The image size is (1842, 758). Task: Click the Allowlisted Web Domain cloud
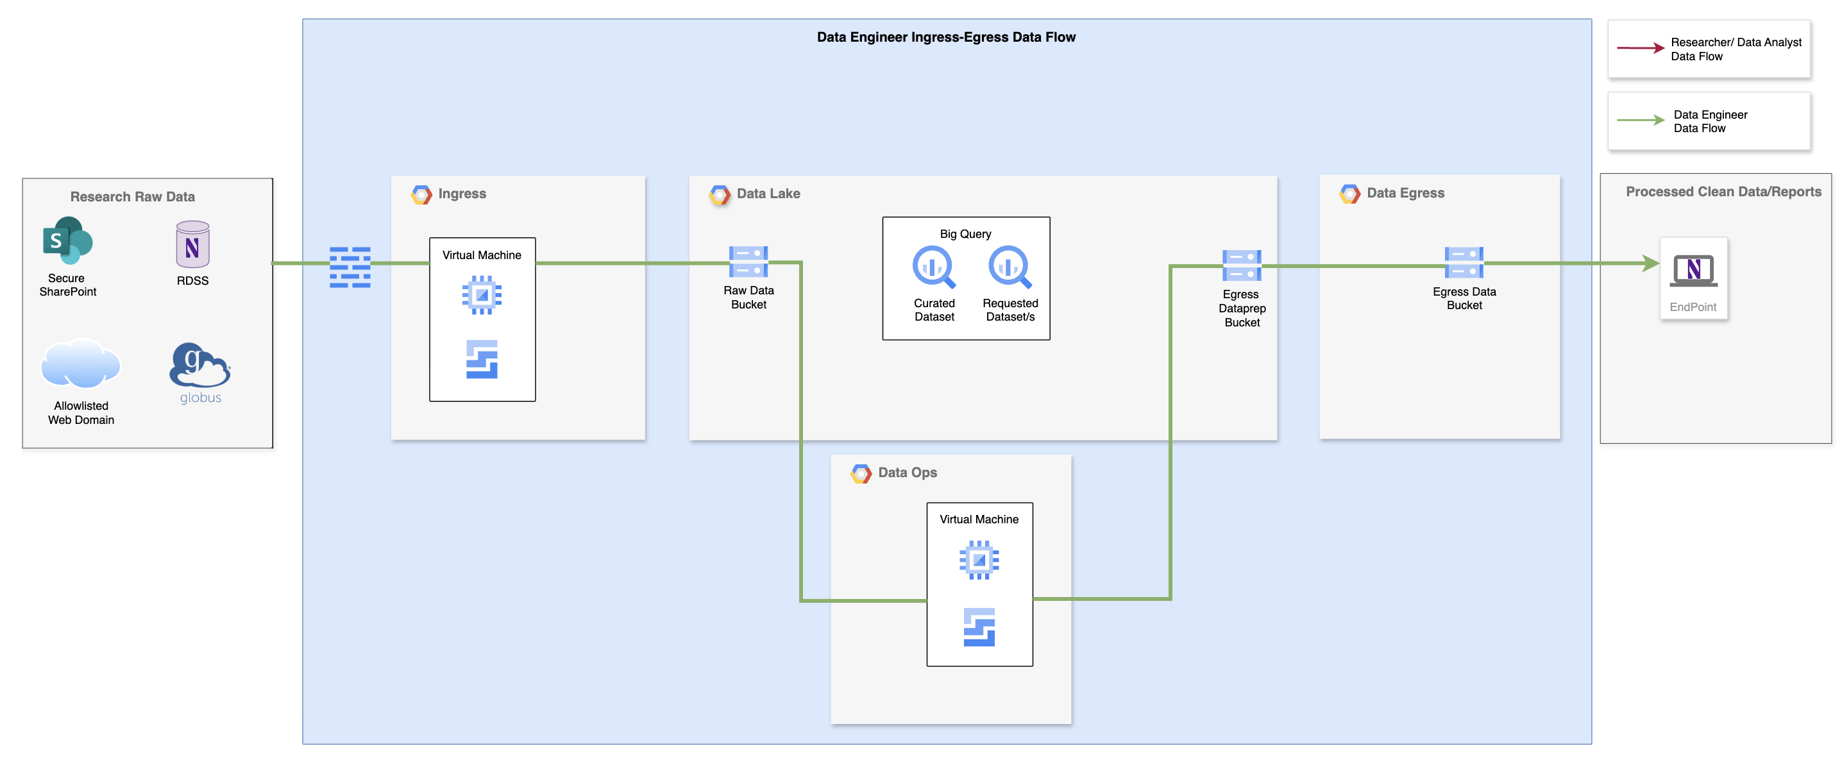pyautogui.click(x=80, y=364)
